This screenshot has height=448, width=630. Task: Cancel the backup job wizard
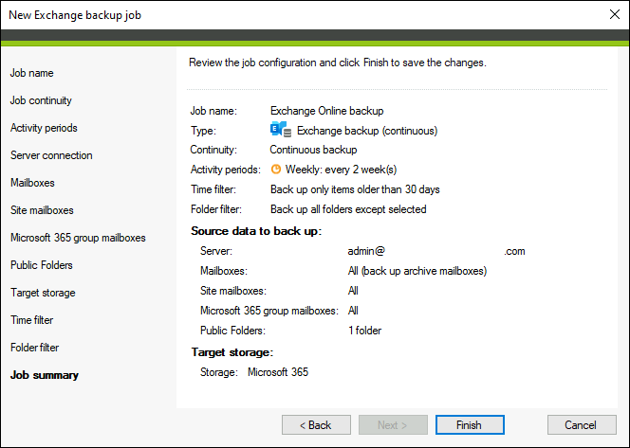point(582,425)
